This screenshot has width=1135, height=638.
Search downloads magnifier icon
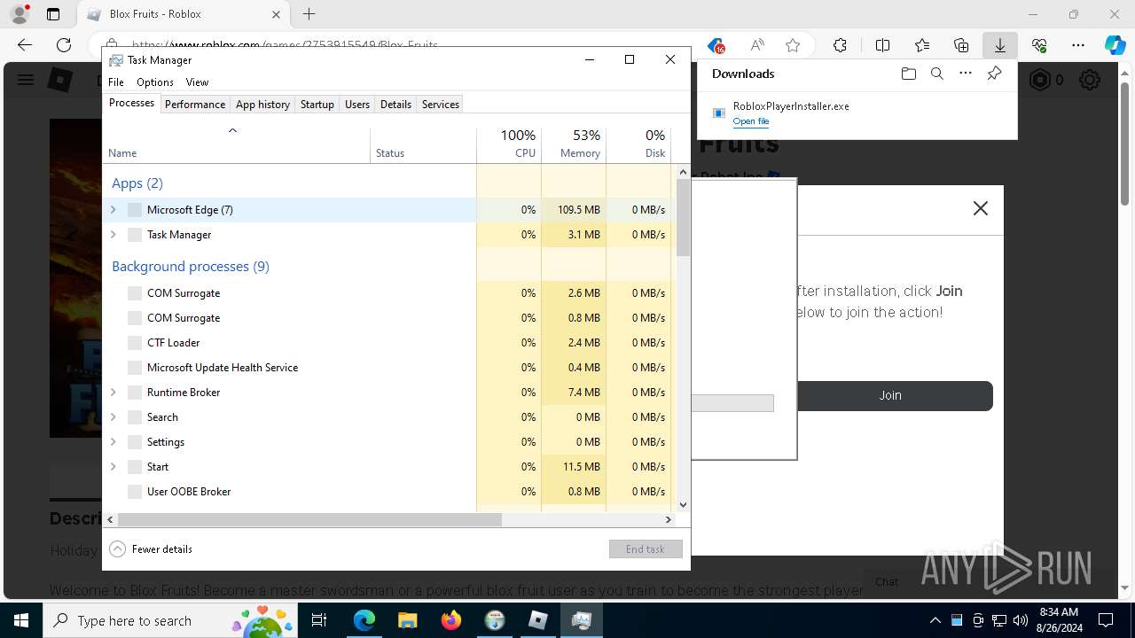click(x=936, y=74)
